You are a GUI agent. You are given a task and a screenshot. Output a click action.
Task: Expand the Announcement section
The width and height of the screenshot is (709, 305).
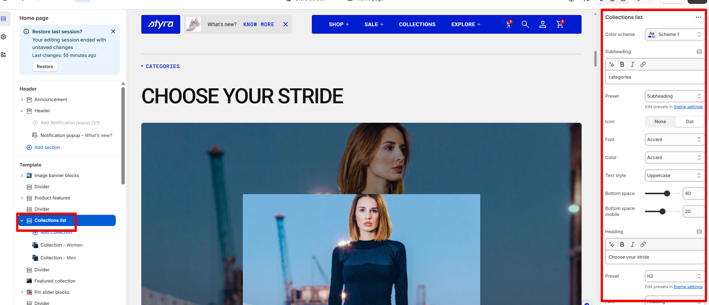(x=22, y=100)
